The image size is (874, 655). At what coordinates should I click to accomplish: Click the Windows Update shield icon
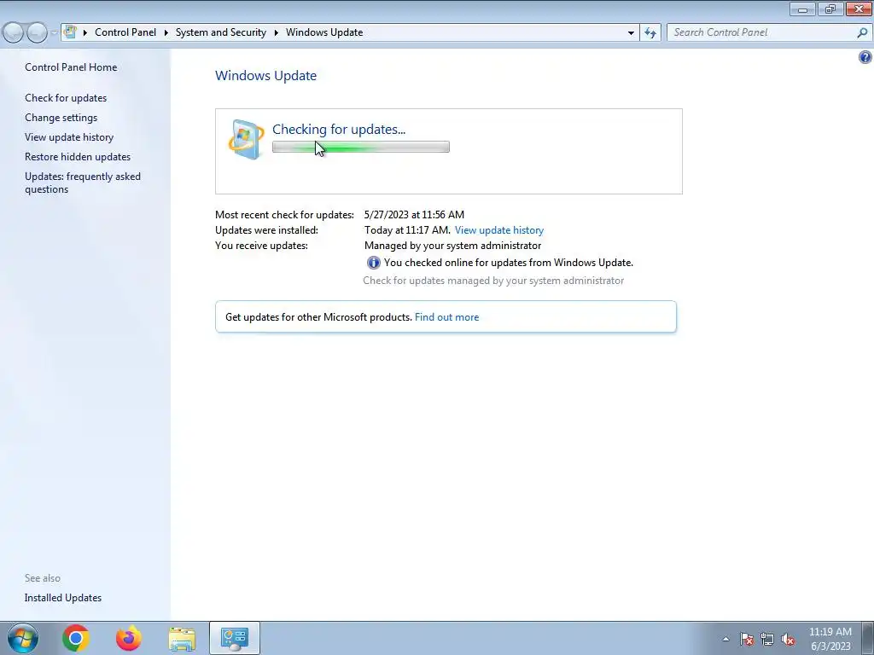(246, 139)
